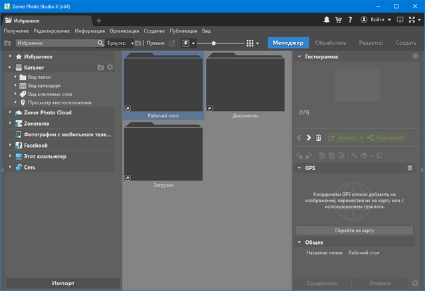
Task: Open the shopping cart icon
Action: (339, 21)
